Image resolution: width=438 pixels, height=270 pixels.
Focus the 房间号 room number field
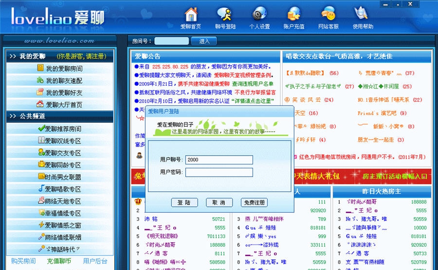pyautogui.click(x=171, y=41)
